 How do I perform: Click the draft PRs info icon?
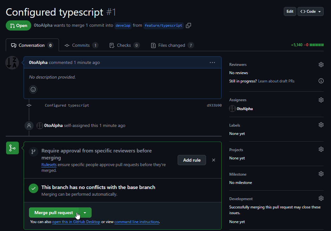pyautogui.click(x=321, y=81)
